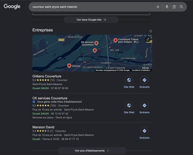The image size is (193, 155).
Task: Open search by image camera icon
Action: pyautogui.click(x=174, y=7)
